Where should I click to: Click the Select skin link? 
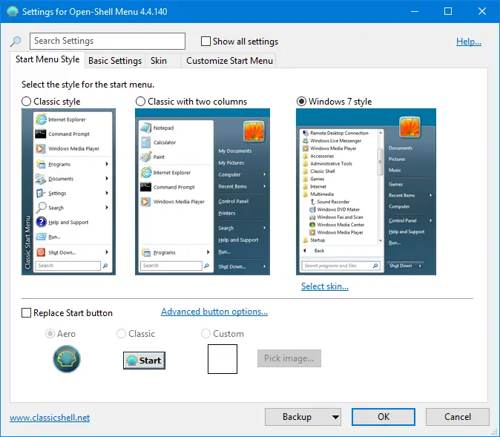(x=324, y=286)
